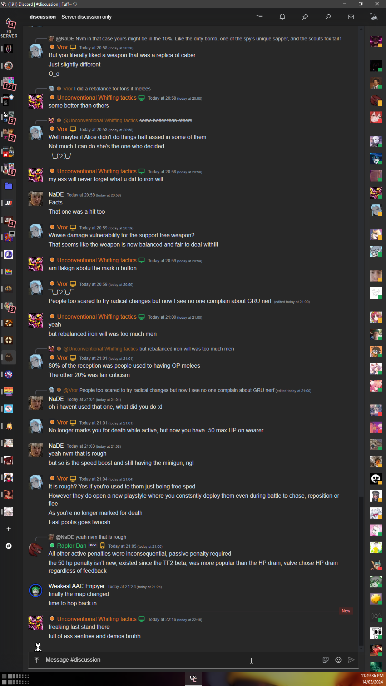The image size is (386, 686).
Task: Click in the Message #discussion input field
Action: click(x=179, y=660)
